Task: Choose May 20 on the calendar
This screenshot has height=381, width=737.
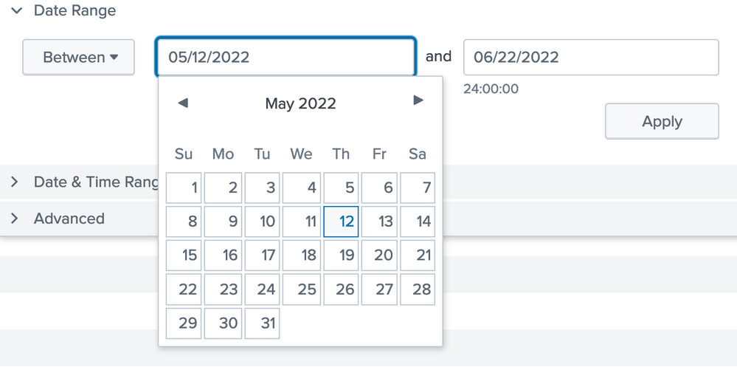Action: click(x=380, y=255)
